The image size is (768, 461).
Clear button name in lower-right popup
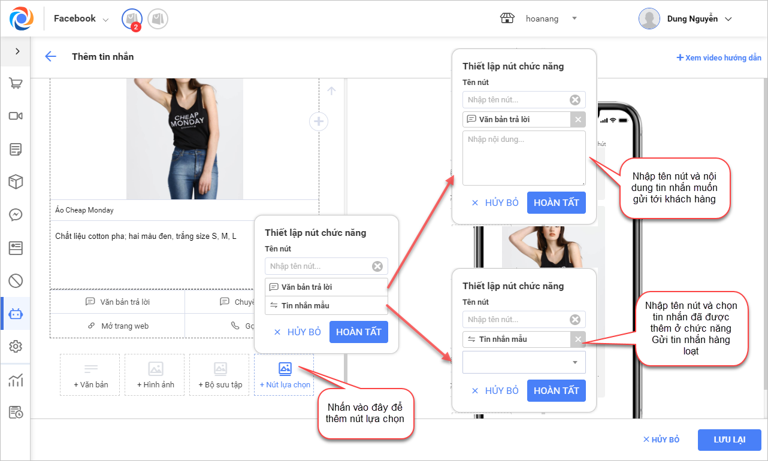pyautogui.click(x=575, y=320)
